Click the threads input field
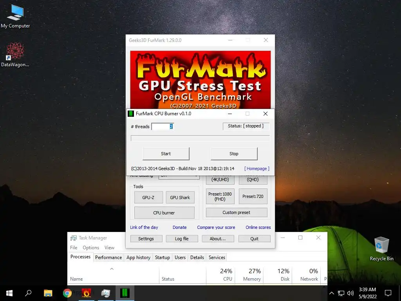The height and width of the screenshot is (301, 401). 163,127
